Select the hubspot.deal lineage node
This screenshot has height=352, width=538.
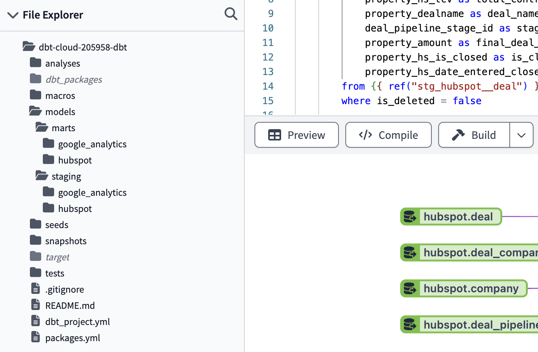click(x=458, y=216)
